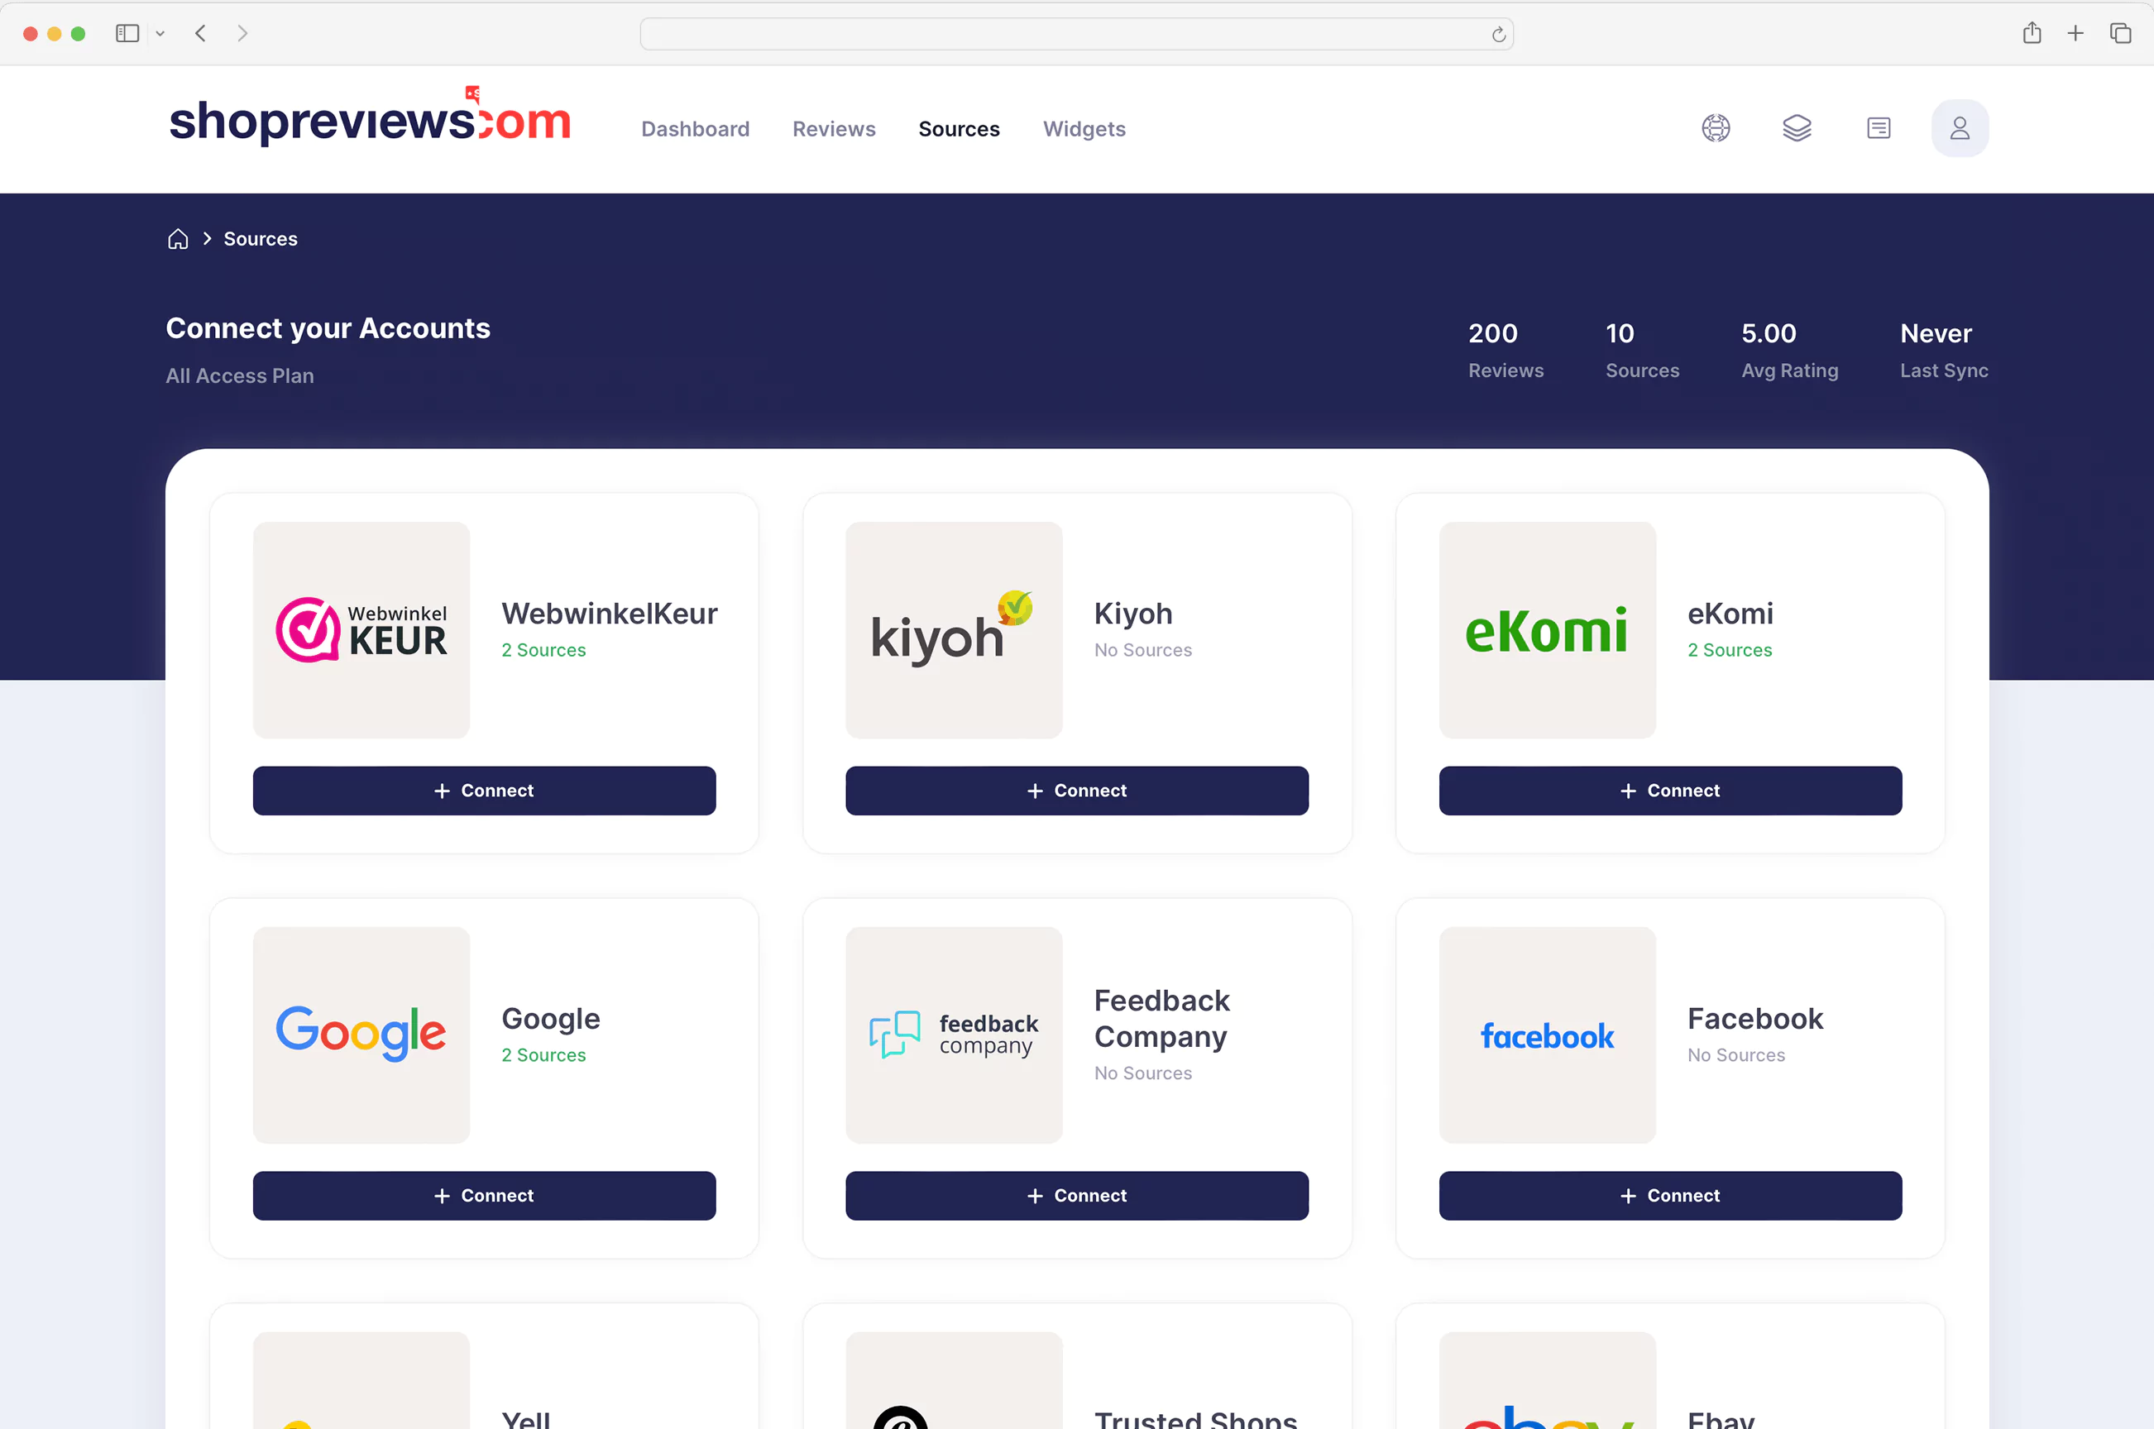Switch to the Reviews tab
Viewport: 2154px width, 1429px height.
(x=833, y=128)
